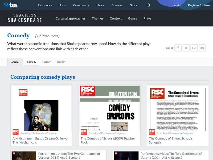Select the Genre breadcrumb tab
The height and width of the screenshot is (160, 213).
tap(15, 62)
